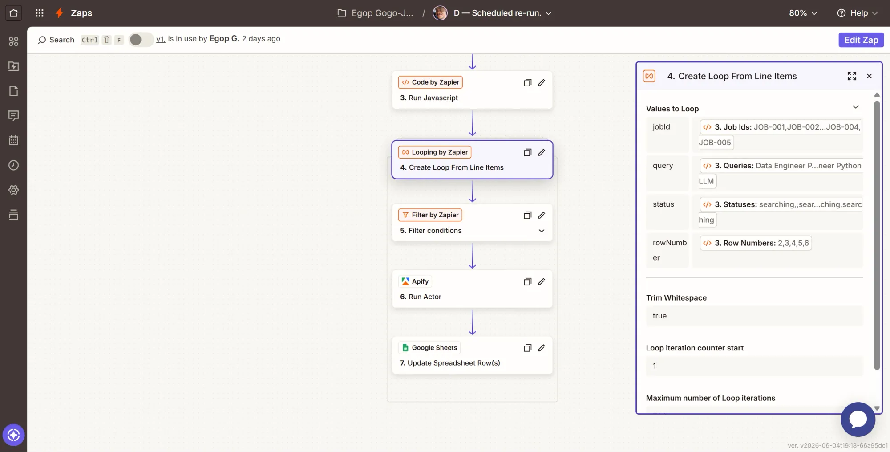Viewport: 890px width, 452px height.
Task: Open the home icon in top bar
Action: pyautogui.click(x=13, y=13)
